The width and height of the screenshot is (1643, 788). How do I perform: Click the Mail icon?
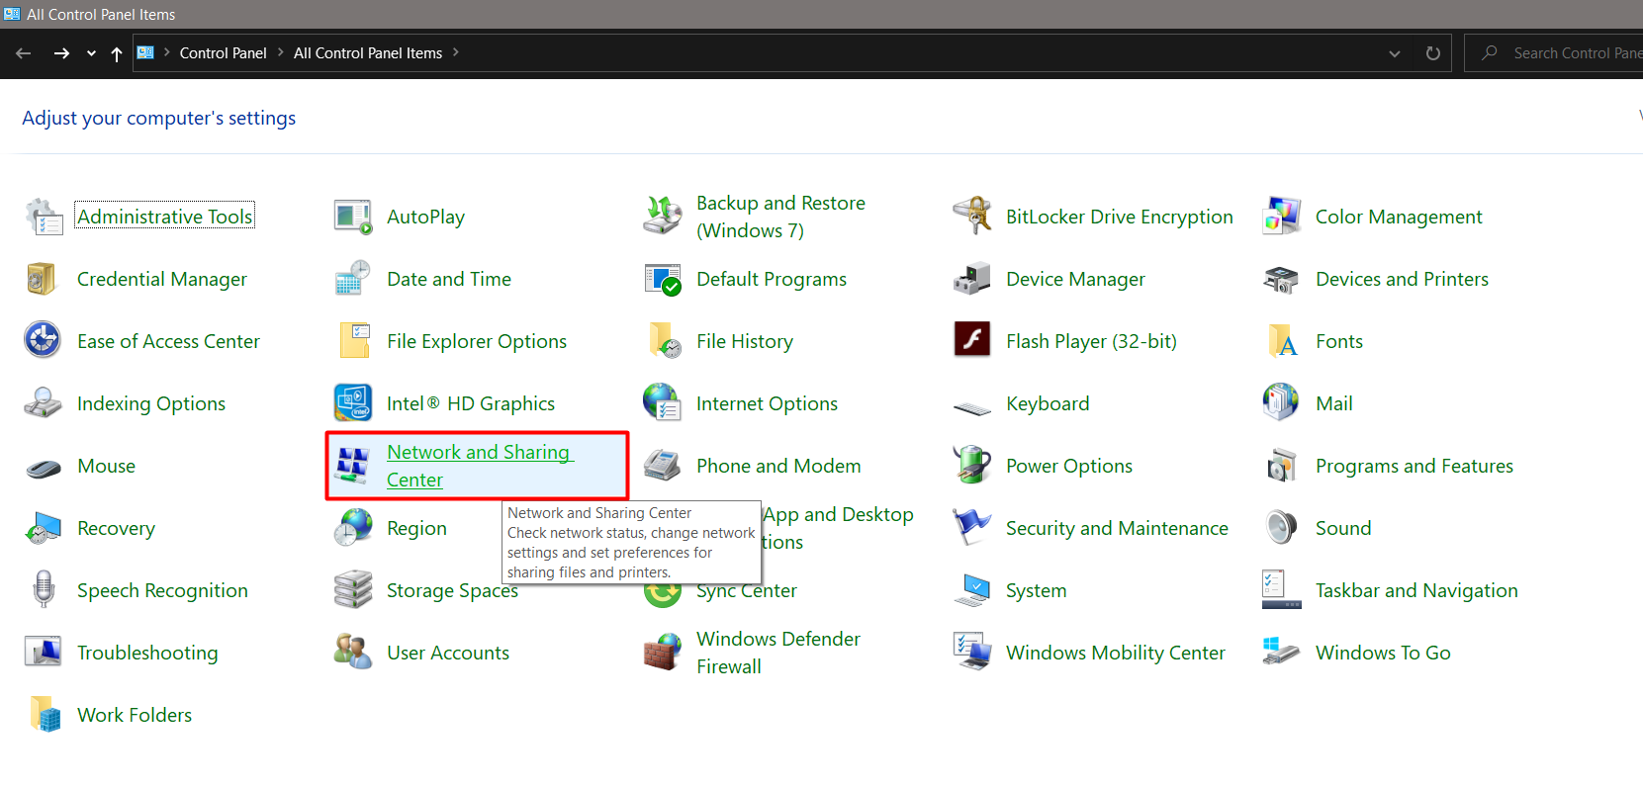click(x=1282, y=403)
